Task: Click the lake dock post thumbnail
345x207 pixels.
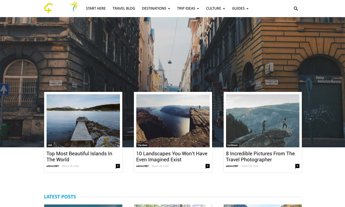Action: [x=83, y=120]
